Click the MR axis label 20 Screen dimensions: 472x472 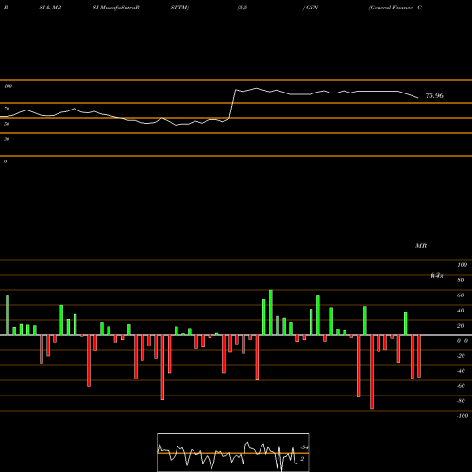pos(461,326)
